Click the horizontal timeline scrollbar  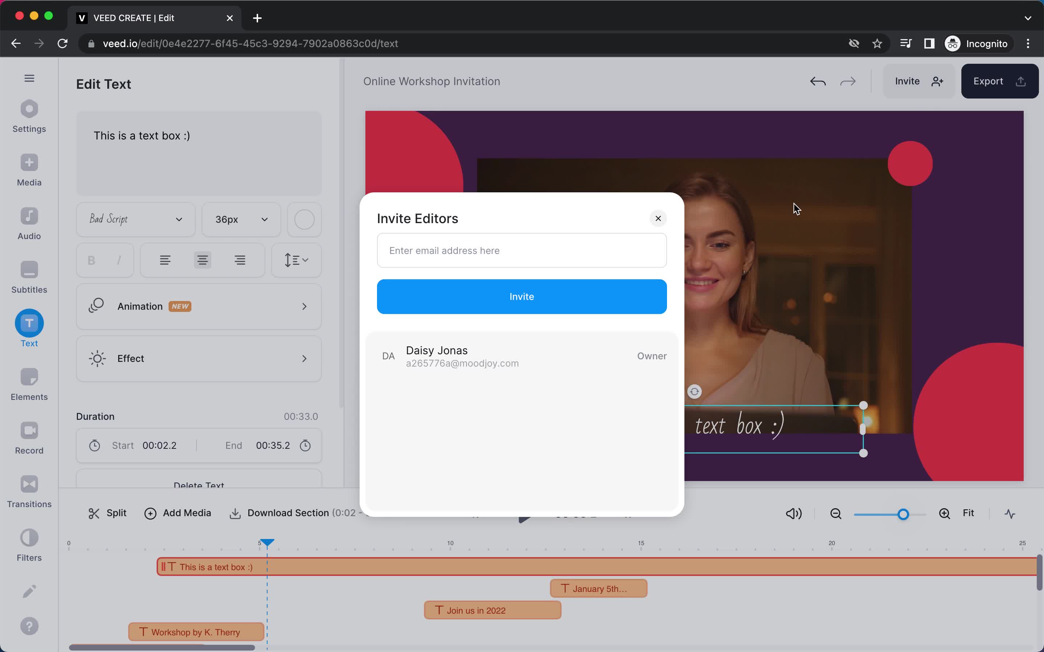(x=162, y=647)
